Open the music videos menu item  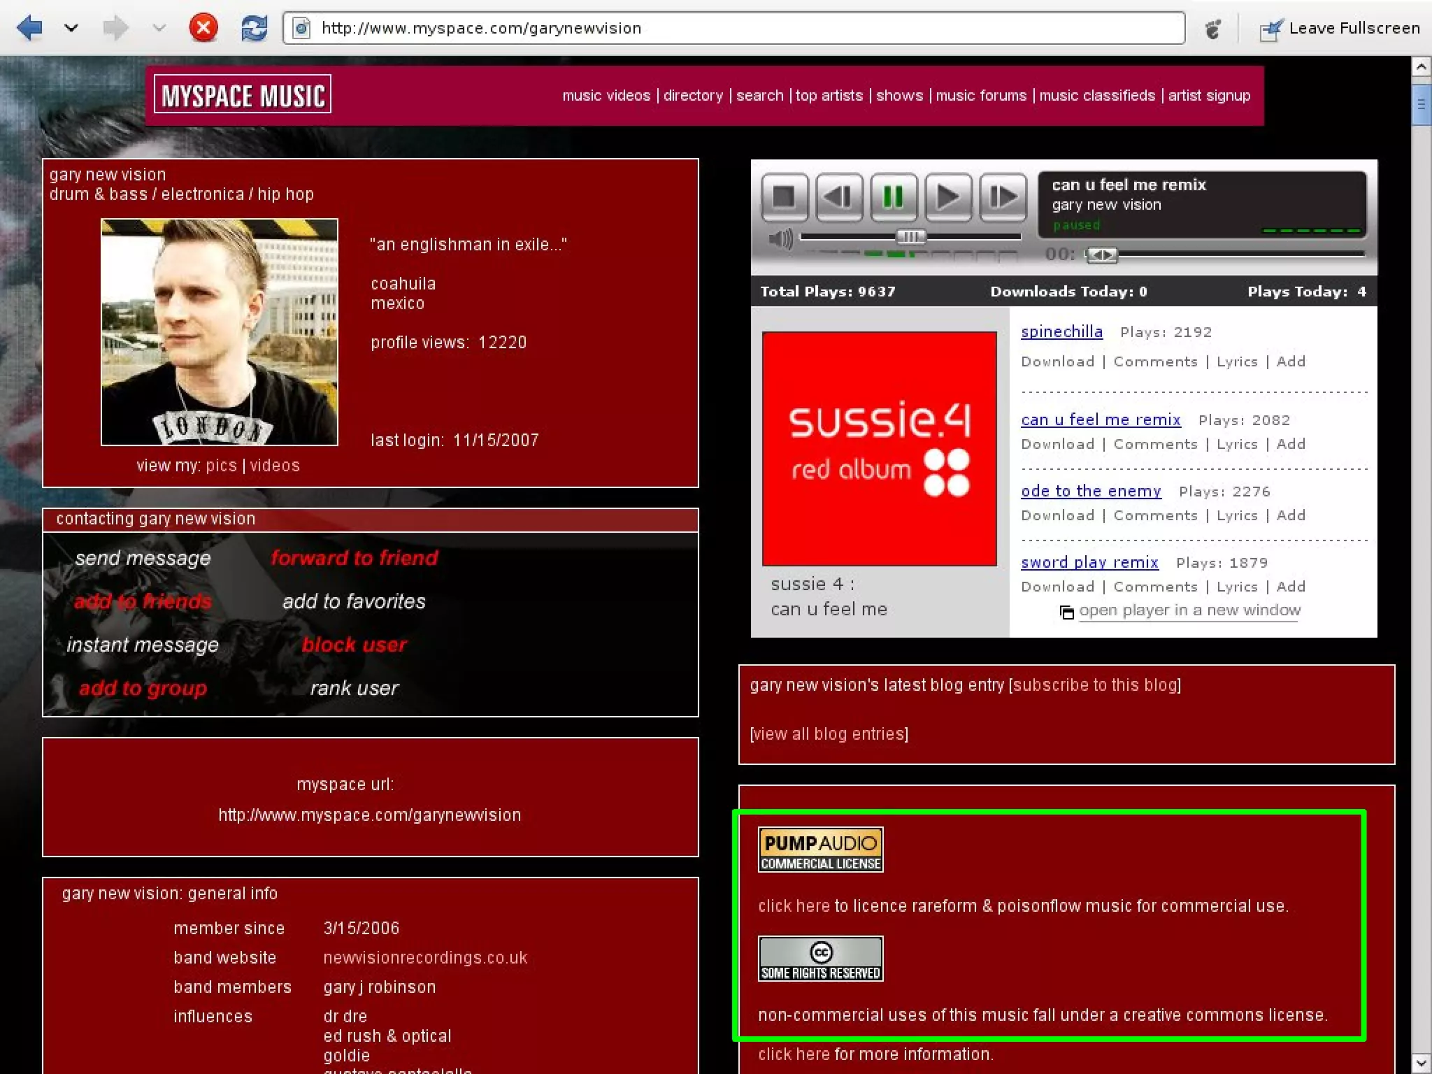[x=606, y=96]
